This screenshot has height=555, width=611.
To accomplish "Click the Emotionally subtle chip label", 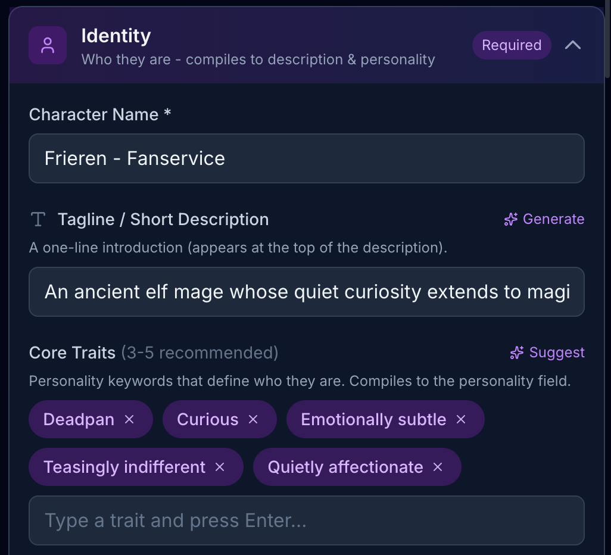I will pos(373,420).
